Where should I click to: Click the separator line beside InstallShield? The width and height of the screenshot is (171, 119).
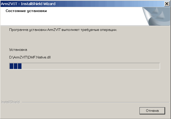click(96, 102)
